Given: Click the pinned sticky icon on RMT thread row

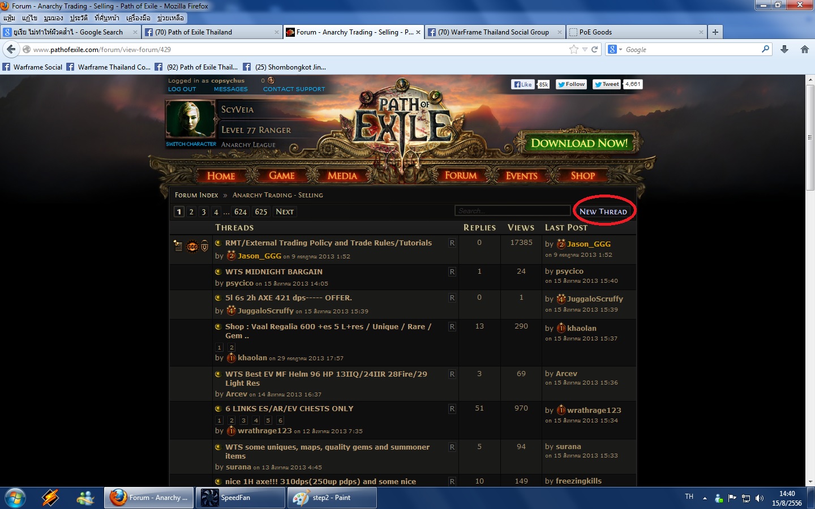Looking at the screenshot, I should 178,246.
